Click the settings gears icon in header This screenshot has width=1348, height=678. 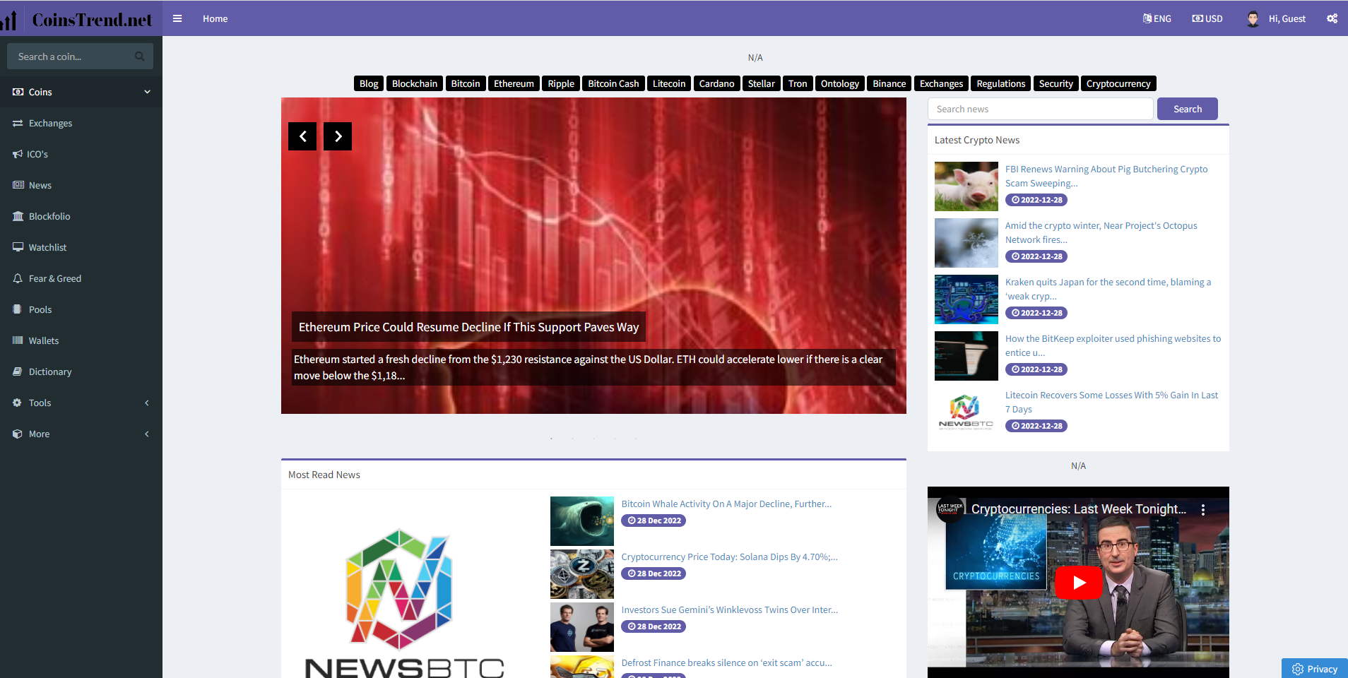point(1332,18)
